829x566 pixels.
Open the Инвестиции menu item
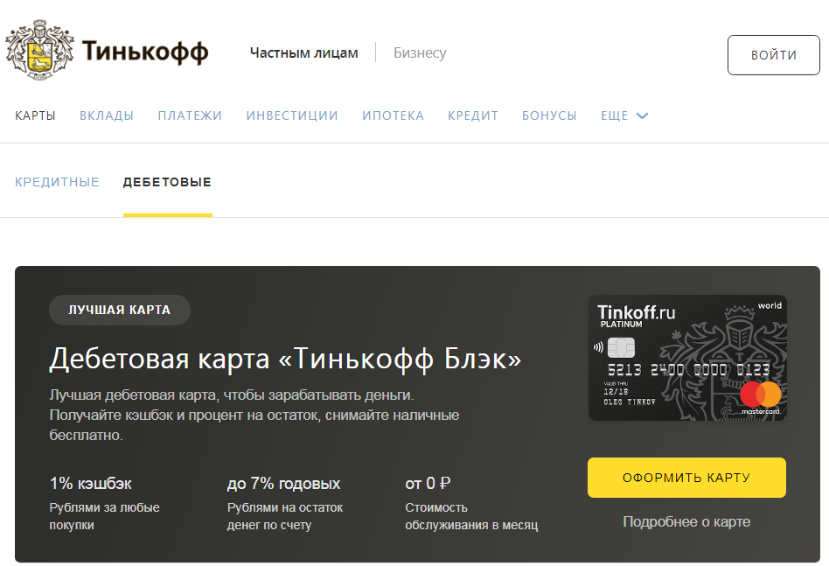pos(292,115)
